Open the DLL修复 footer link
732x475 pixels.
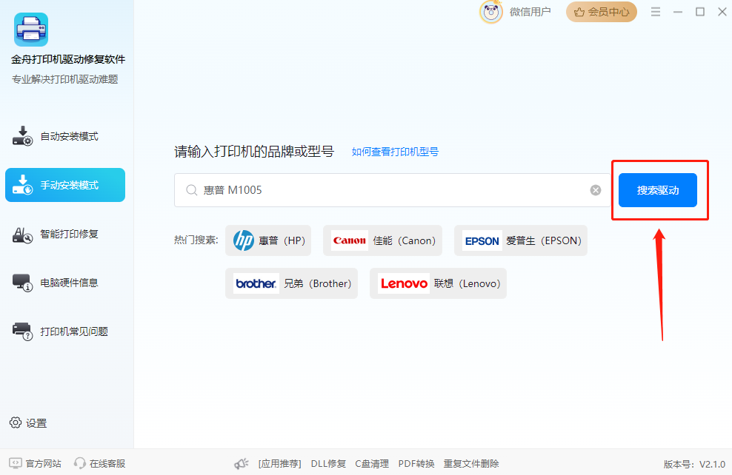point(328,463)
